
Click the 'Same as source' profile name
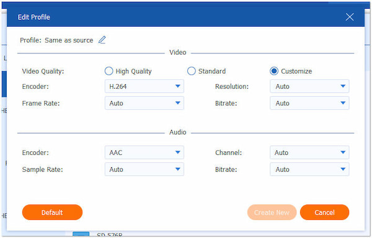pyautogui.click(x=69, y=40)
